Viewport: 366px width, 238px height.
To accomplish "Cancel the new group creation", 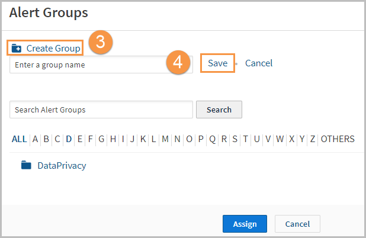I will tap(259, 63).
